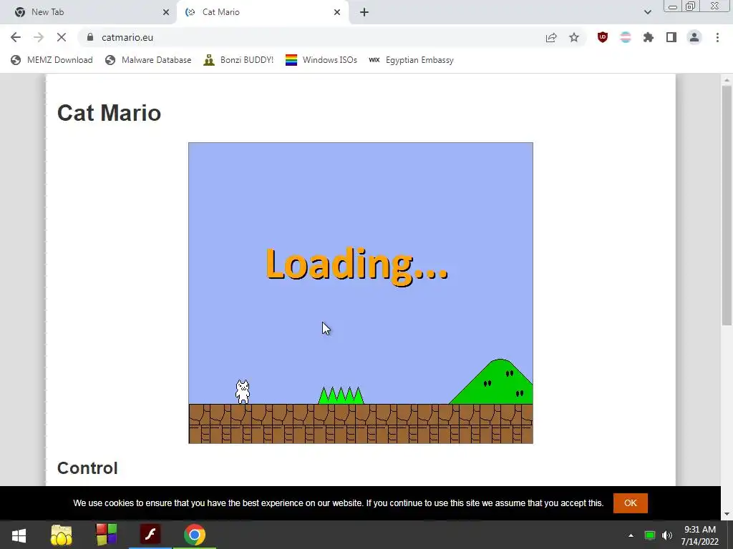Open MEMZ Download bookmark
Image resolution: width=733 pixels, height=549 pixels.
(52, 60)
